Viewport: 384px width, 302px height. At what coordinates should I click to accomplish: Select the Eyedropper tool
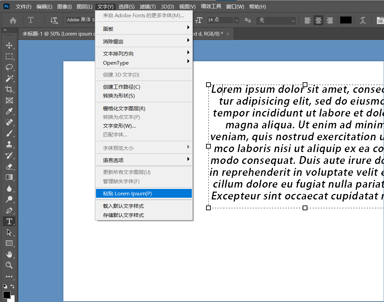tap(9, 111)
